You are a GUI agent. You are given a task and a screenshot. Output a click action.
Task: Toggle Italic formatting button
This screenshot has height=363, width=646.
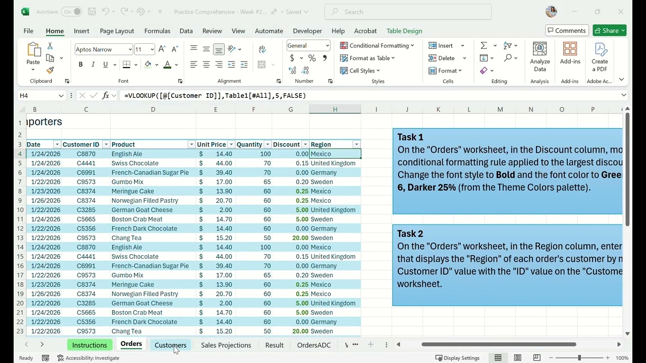(x=93, y=65)
